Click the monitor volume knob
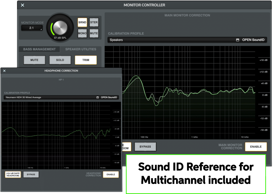This screenshot has height=194, width=273. (60, 27)
